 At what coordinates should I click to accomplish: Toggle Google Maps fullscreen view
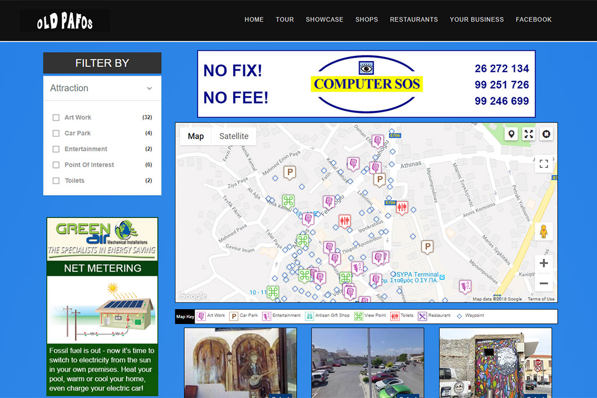click(x=544, y=164)
